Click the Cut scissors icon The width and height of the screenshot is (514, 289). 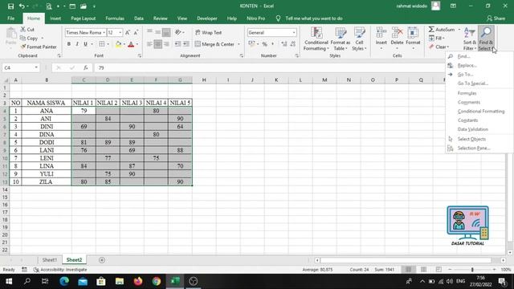click(23, 30)
